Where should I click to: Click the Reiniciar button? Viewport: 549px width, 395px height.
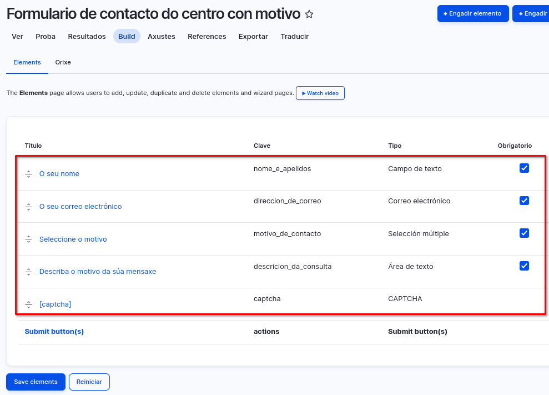pyautogui.click(x=89, y=382)
